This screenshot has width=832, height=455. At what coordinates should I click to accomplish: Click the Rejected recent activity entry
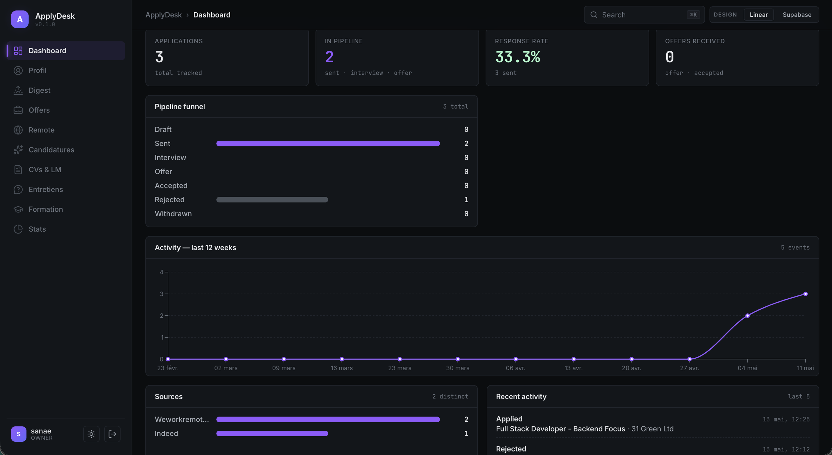(x=653, y=449)
